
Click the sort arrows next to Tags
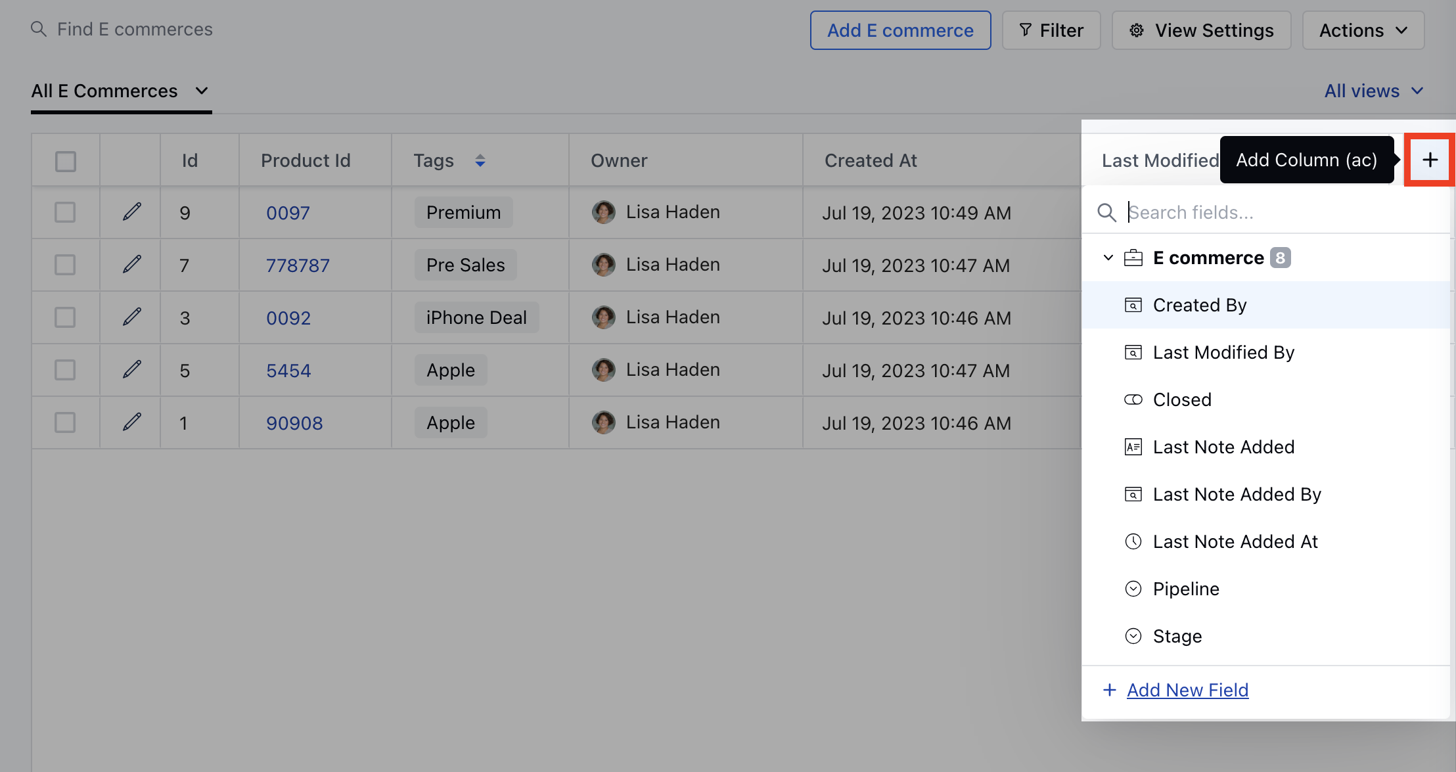(480, 160)
